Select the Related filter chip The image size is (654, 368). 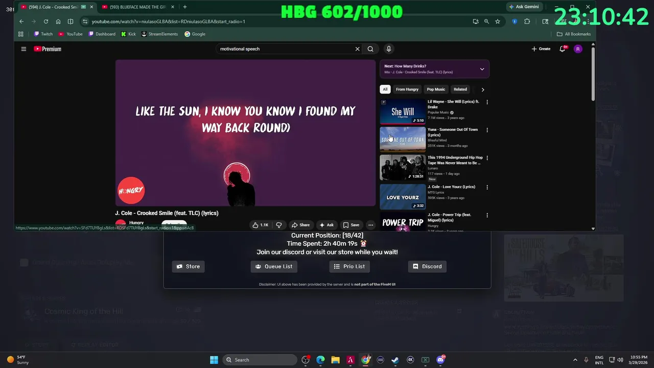coord(460,89)
